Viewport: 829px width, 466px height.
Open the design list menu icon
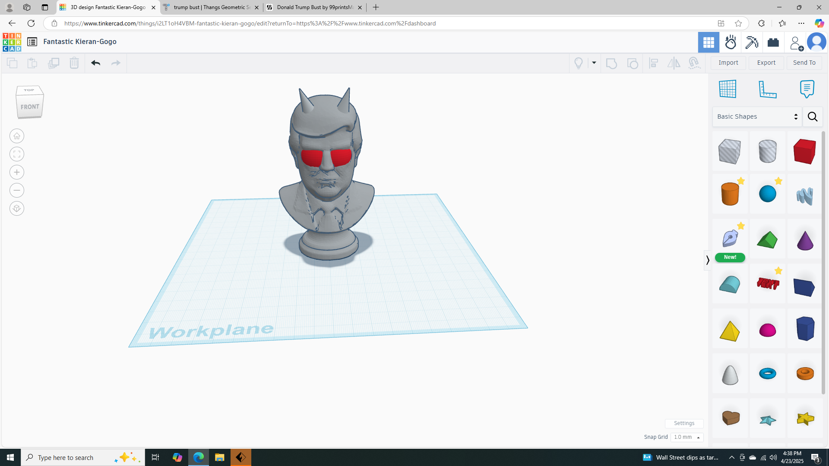click(x=32, y=42)
